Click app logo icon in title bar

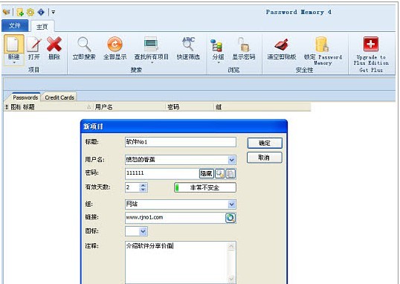pos(7,12)
